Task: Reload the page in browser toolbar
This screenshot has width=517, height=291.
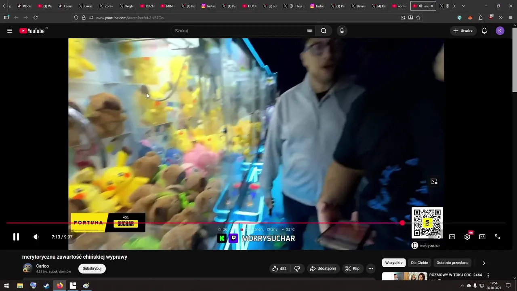Action: pos(36,17)
